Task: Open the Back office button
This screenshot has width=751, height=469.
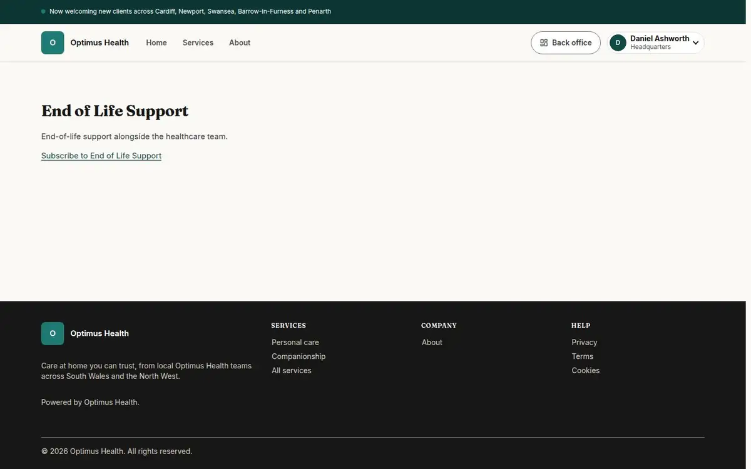Action: coord(566,43)
